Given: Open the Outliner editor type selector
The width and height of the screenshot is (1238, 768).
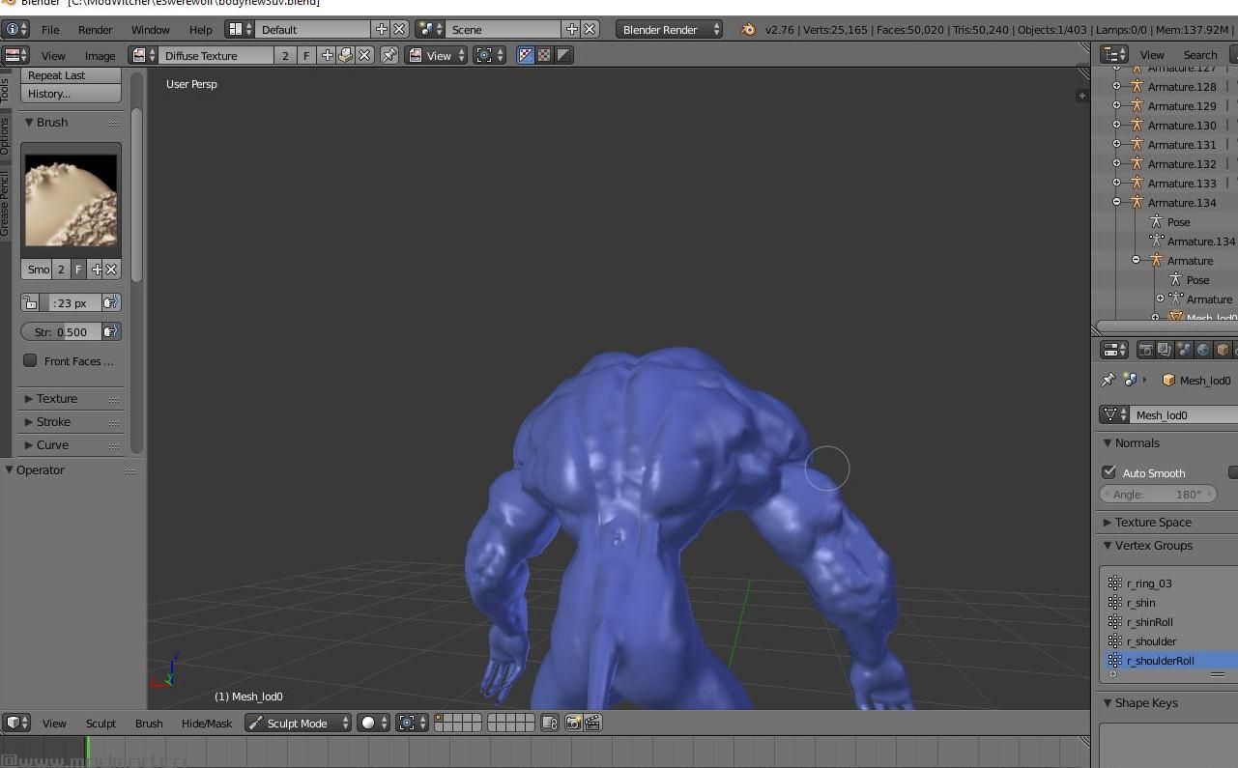Looking at the screenshot, I should (x=1115, y=55).
